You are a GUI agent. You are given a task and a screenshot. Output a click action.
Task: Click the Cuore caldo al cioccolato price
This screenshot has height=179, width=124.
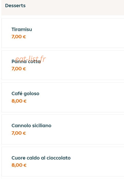coord(19,165)
